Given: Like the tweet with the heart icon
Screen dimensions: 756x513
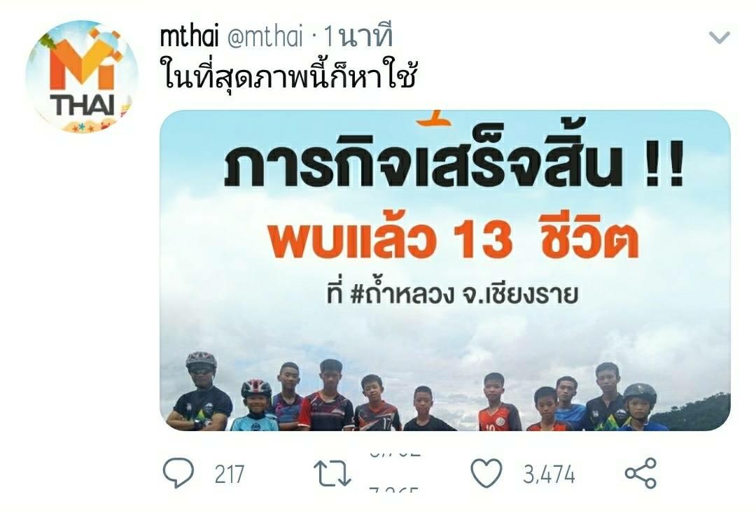Looking at the screenshot, I should pyautogui.click(x=486, y=473).
